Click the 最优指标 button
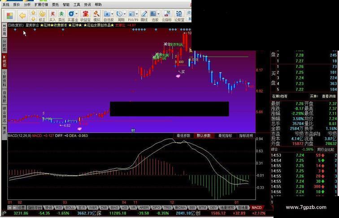 [225, 136]
